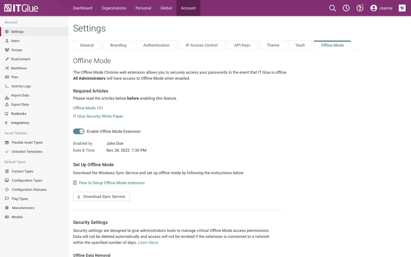Viewport: 411px width, 257px height.
Task: Click the recent history clock icon
Action: (x=346, y=8)
